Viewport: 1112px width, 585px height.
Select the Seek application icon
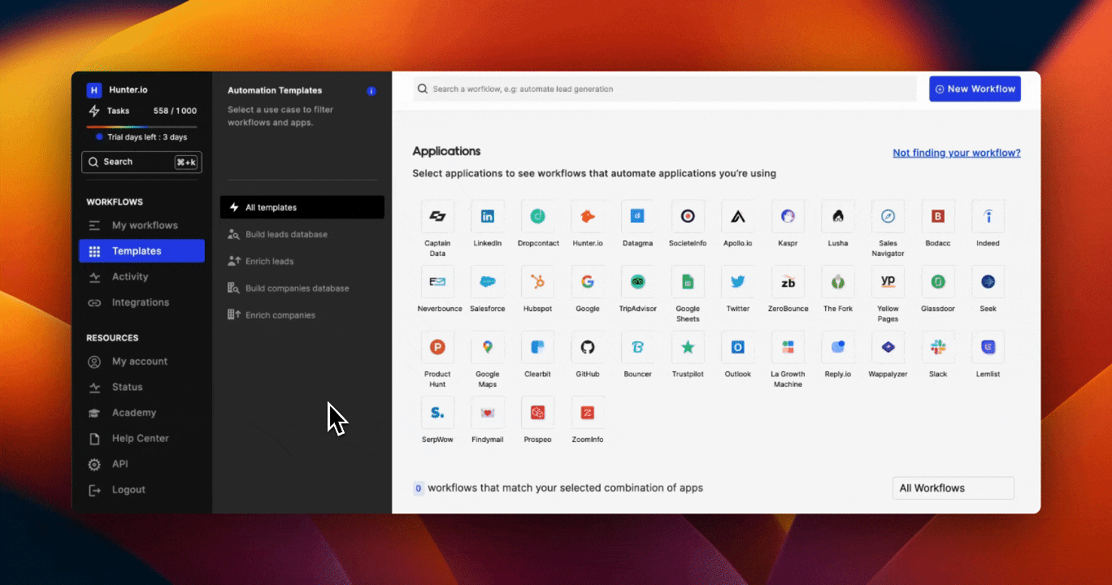point(988,282)
